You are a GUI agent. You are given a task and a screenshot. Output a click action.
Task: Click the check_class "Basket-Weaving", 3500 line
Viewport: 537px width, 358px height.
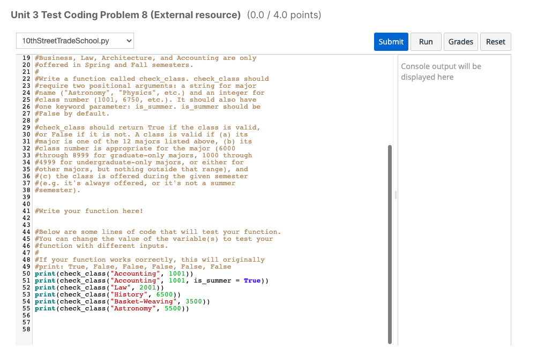[x=122, y=301]
